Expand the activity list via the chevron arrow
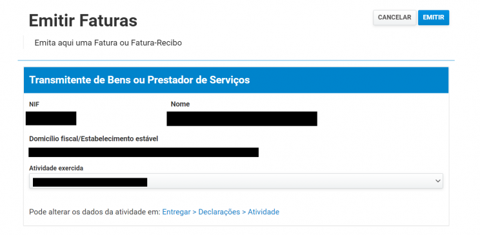This screenshot has height=235, width=480. 438,181
